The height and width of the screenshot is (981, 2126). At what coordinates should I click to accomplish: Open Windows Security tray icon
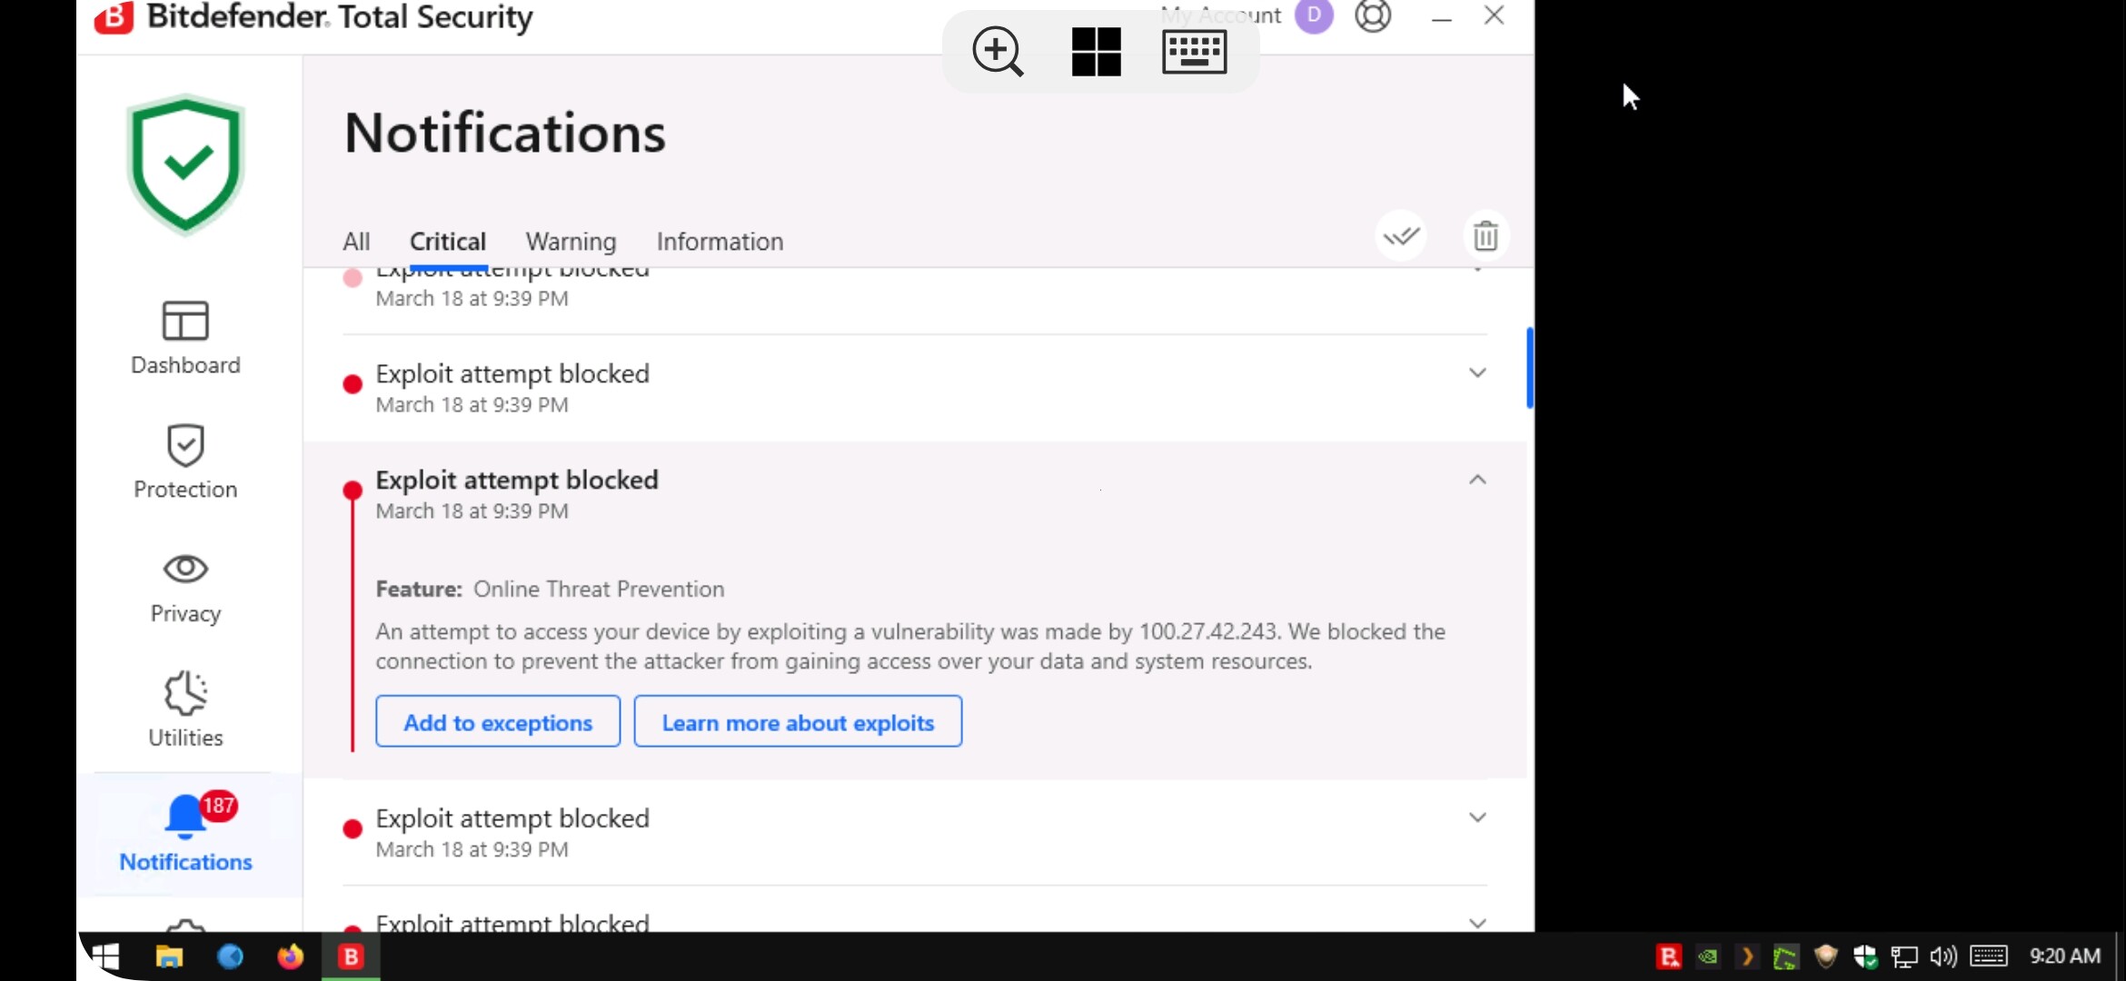point(1864,956)
